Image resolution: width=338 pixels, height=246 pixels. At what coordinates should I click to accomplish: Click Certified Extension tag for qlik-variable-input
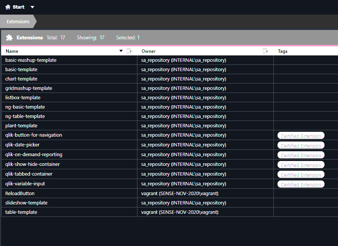(301, 184)
